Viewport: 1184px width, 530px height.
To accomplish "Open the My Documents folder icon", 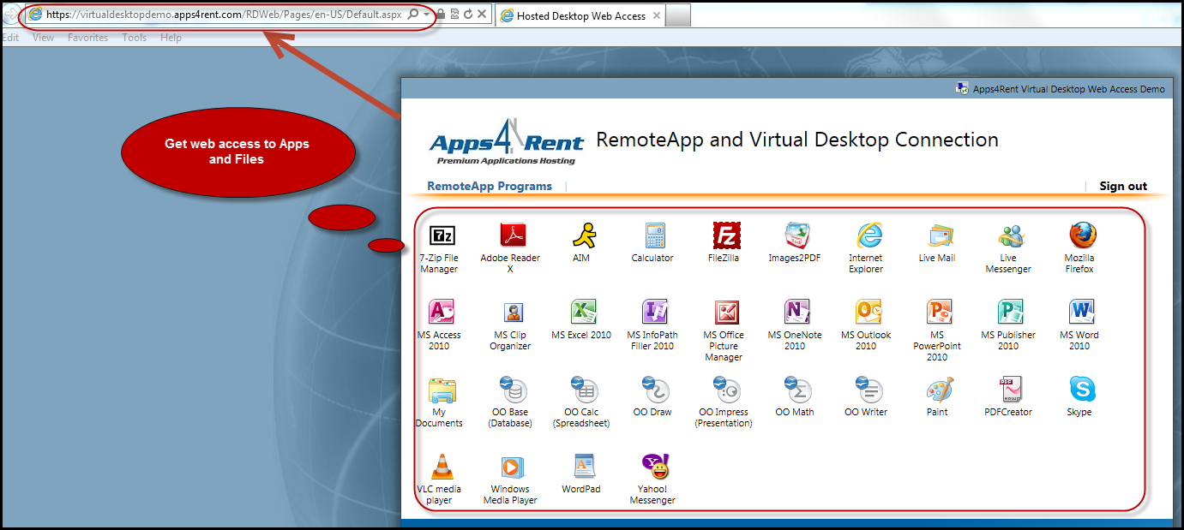I will coord(442,390).
